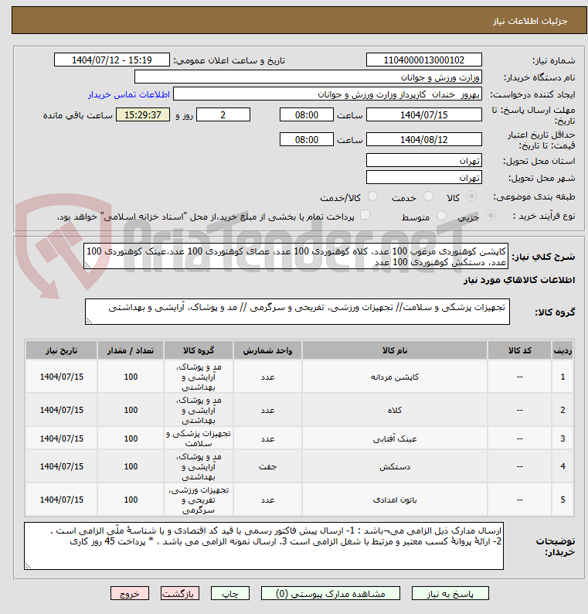Click date 1404/07/15 in کاپشن مردانه row

(x=61, y=377)
